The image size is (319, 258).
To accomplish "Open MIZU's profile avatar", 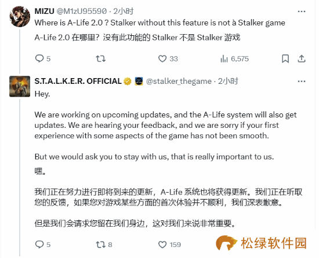I will click(x=20, y=17).
